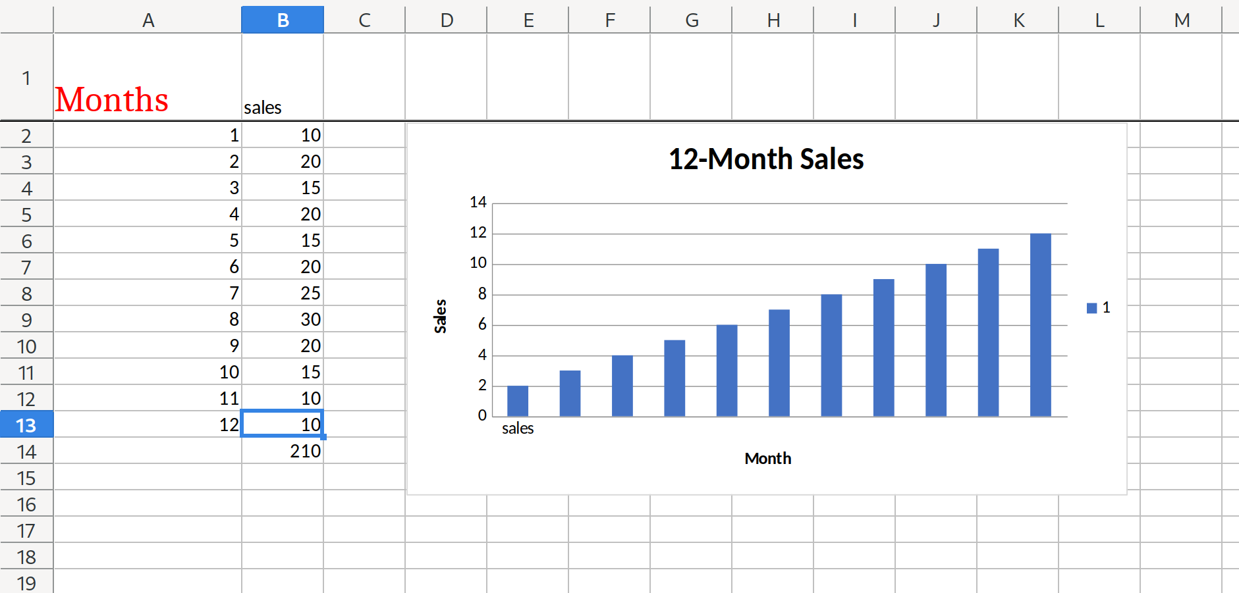Select the cell containing sales value 30
This screenshot has width=1239, height=593.
click(310, 319)
